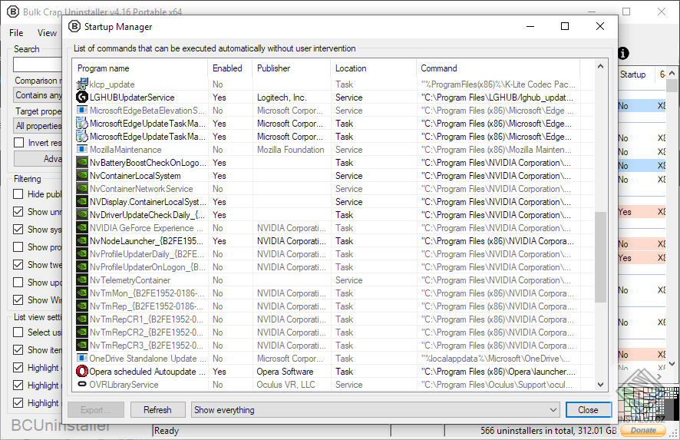
Task: Click the Opera scheduled Autoupdate icon
Action: 82,372
